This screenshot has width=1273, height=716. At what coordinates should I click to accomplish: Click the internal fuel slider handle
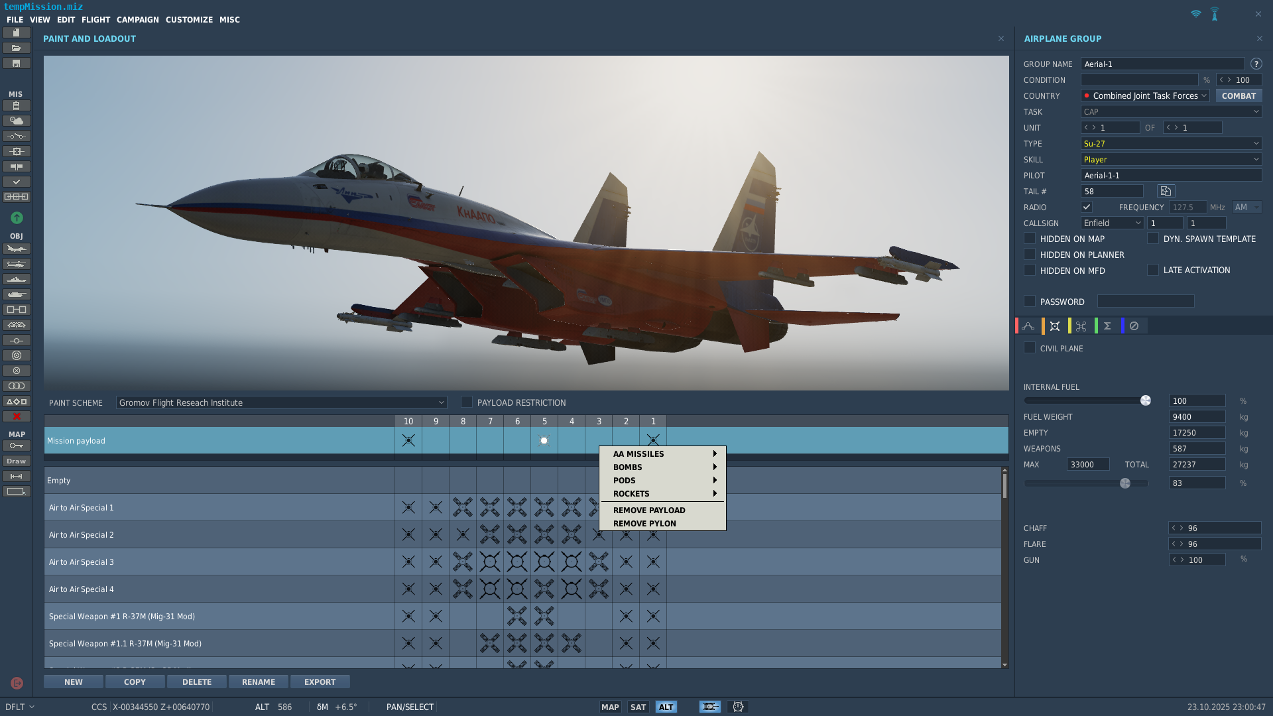tap(1146, 400)
